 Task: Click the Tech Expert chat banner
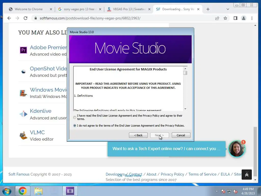coord(166,149)
